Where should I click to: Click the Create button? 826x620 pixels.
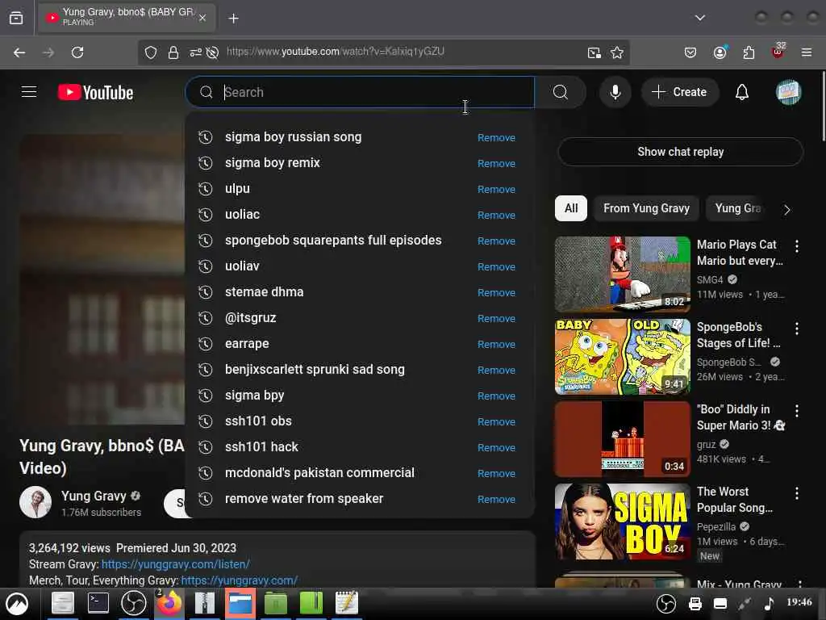point(679,92)
